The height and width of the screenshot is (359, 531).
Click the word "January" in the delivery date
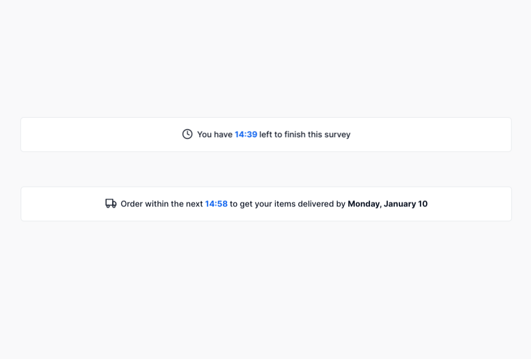[x=400, y=204]
